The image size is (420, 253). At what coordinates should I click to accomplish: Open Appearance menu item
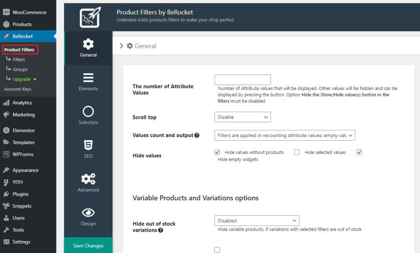[25, 170]
